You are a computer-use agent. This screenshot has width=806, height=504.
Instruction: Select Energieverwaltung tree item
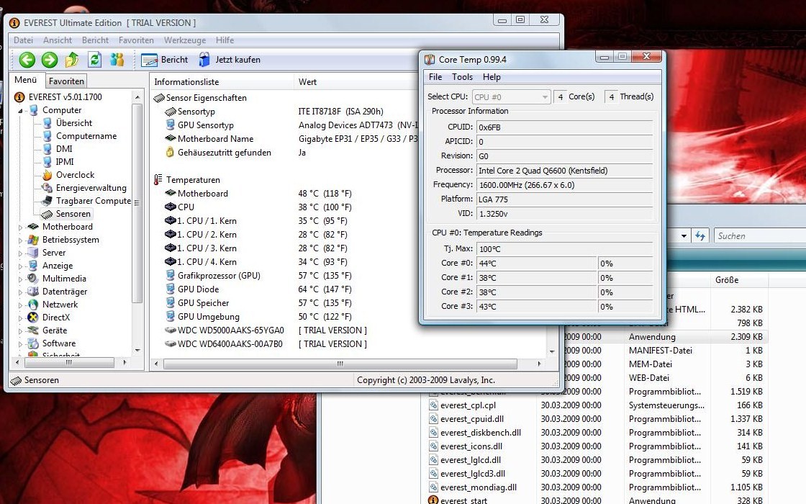point(91,188)
